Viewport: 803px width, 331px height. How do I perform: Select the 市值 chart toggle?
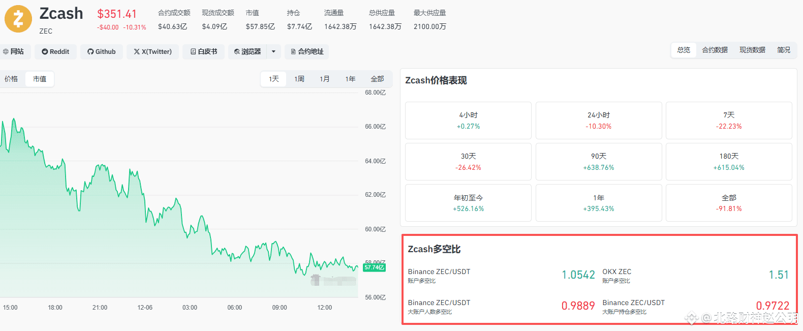click(40, 79)
